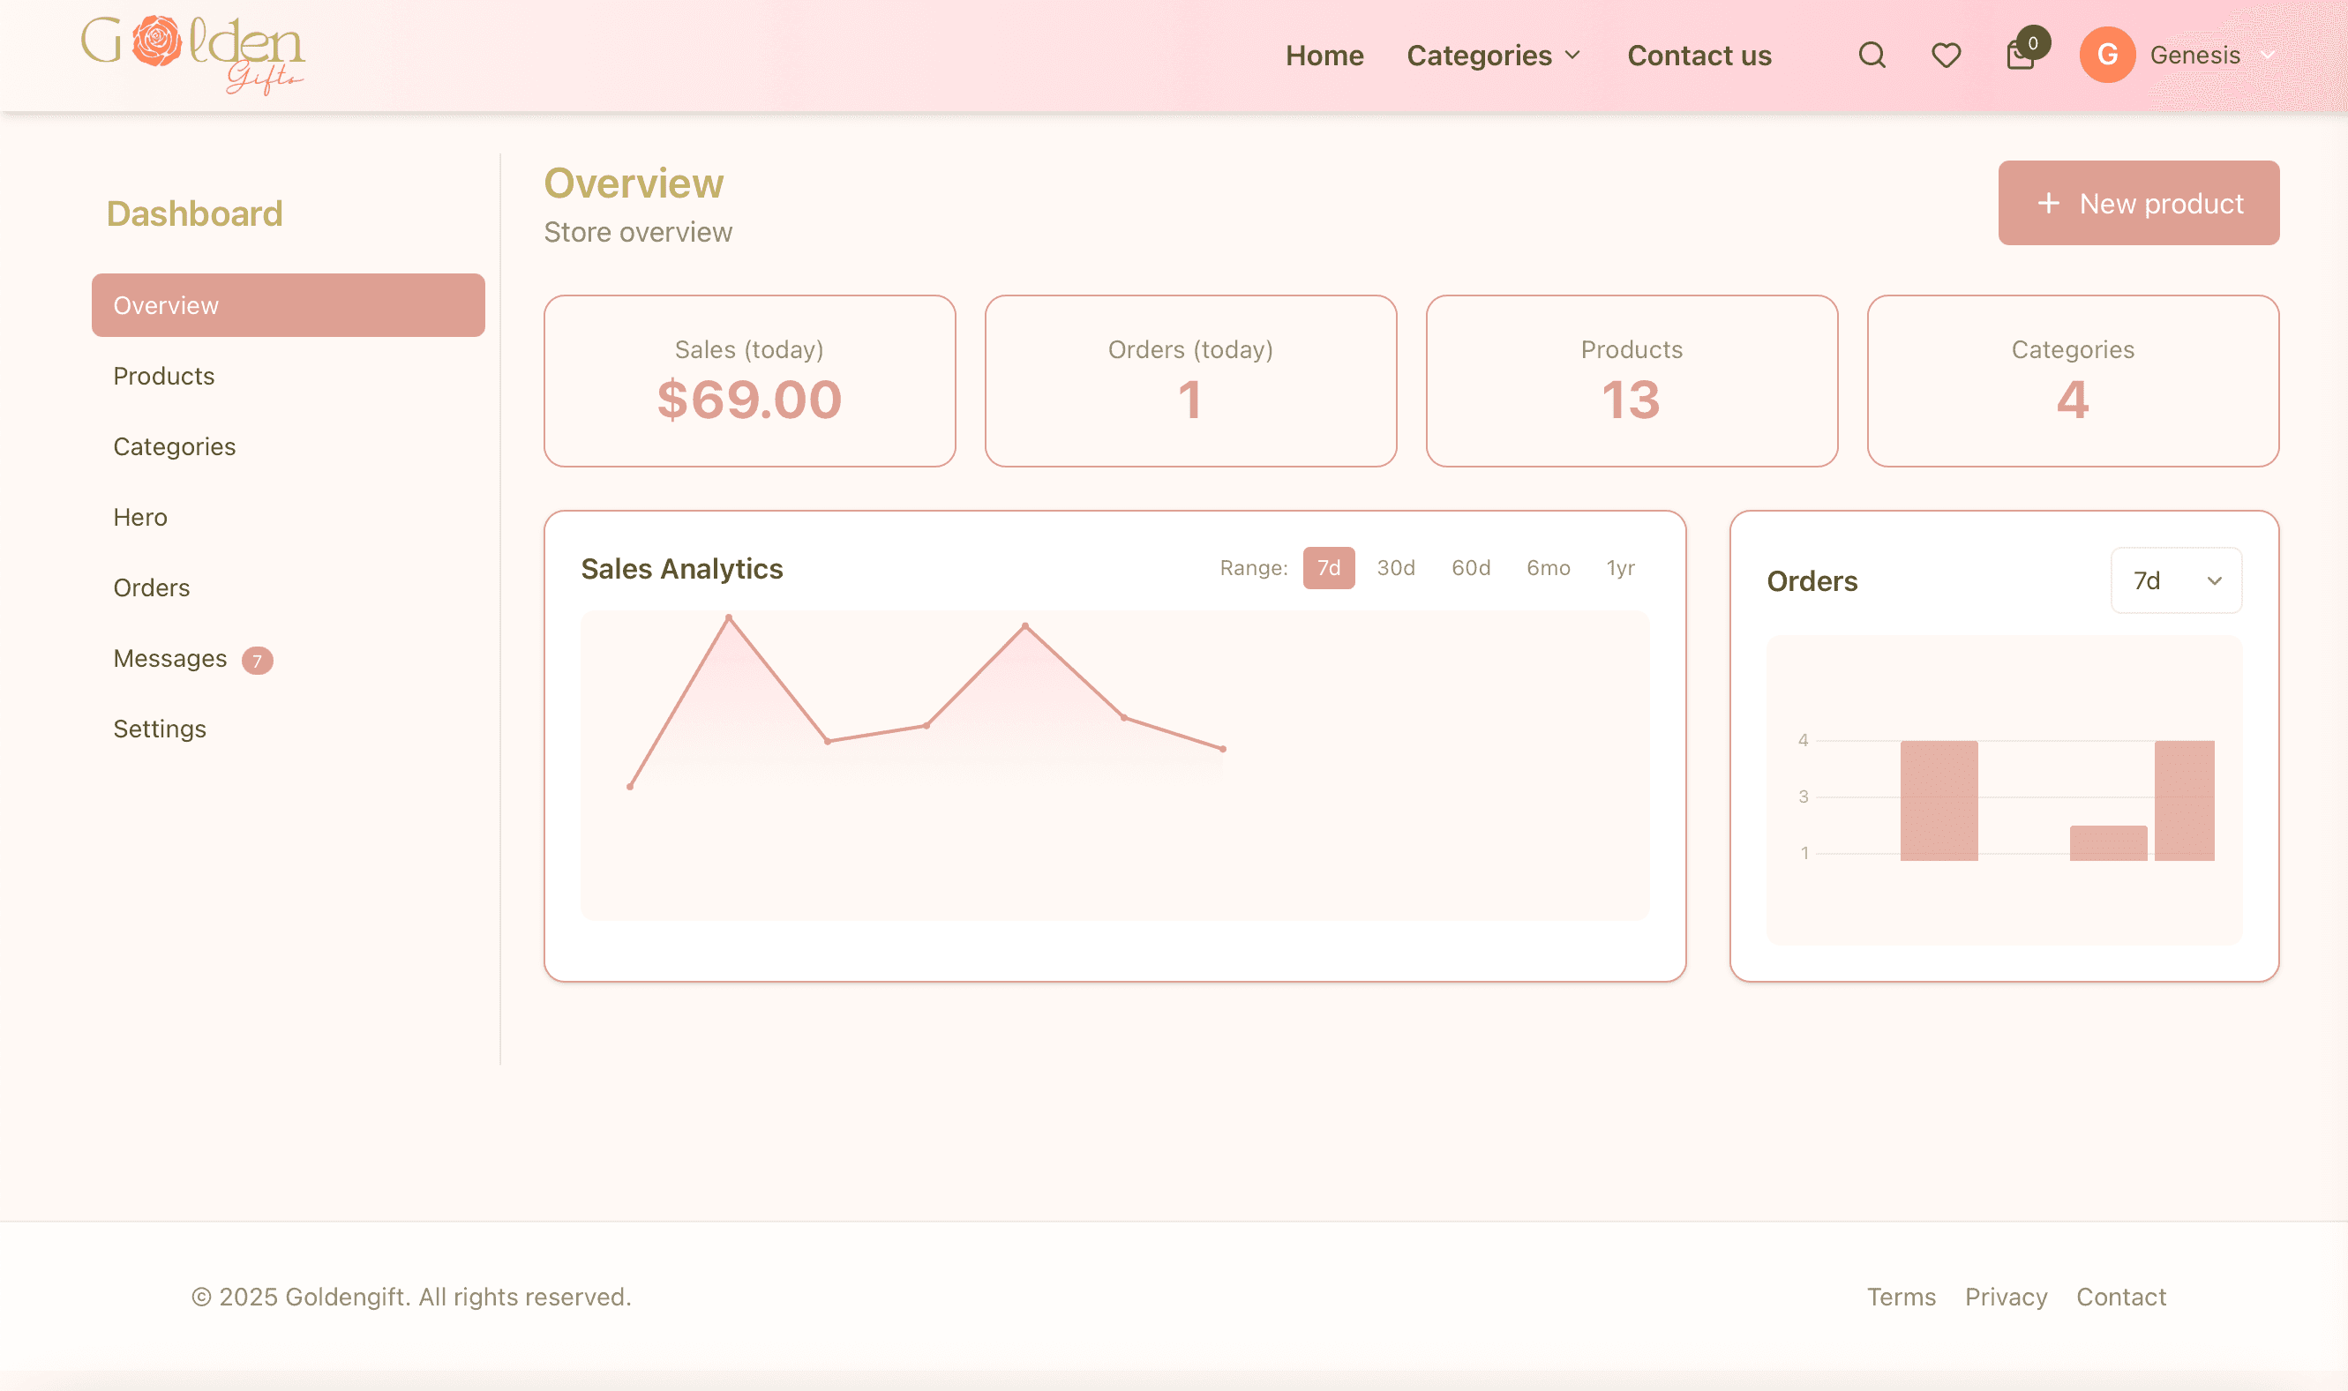Open the Genesis account dropdown chevron

pos(2269,56)
